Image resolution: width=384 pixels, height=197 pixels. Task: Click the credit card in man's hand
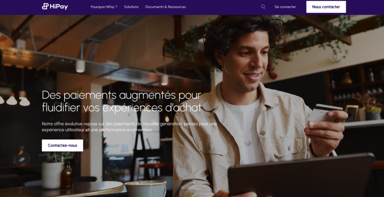[324, 113]
